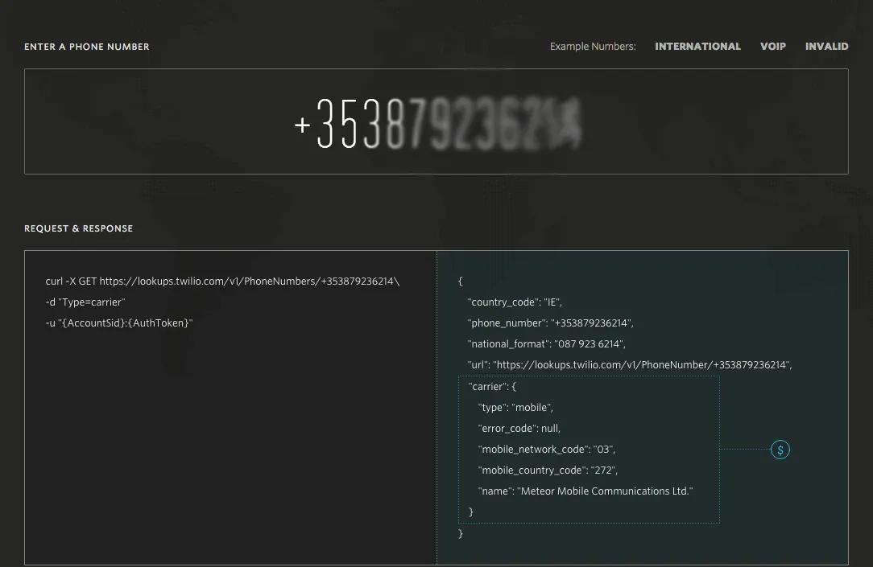The width and height of the screenshot is (873, 567).
Task: Click the "url" response line
Action: (630, 365)
